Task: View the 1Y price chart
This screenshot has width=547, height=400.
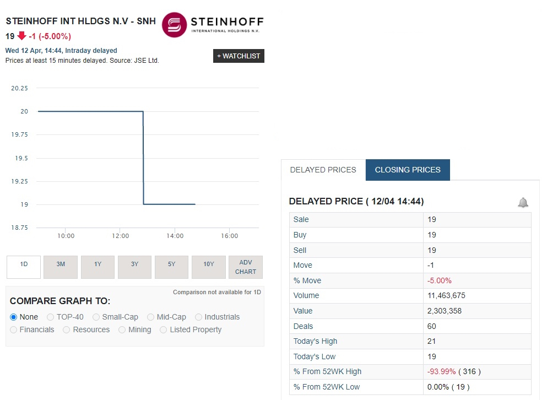Action: pos(98,267)
